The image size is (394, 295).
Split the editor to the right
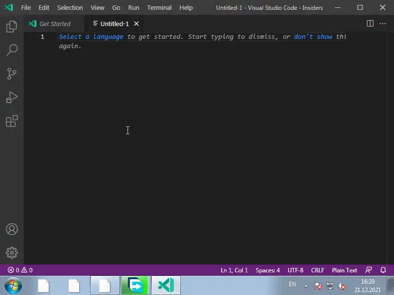tap(370, 24)
